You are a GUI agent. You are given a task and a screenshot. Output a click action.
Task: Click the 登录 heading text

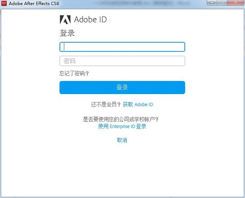tap(67, 33)
